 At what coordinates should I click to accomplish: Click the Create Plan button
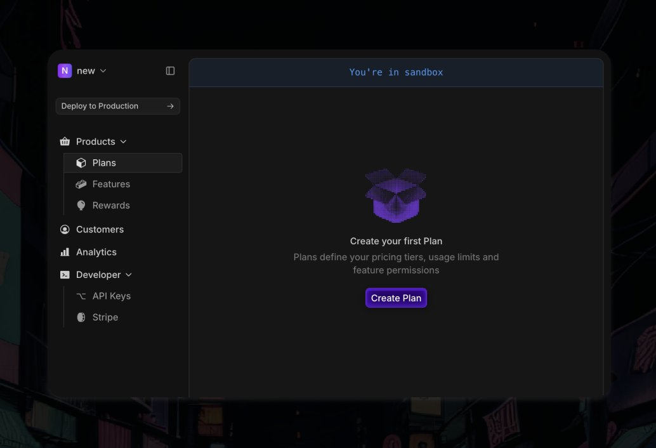pos(396,298)
